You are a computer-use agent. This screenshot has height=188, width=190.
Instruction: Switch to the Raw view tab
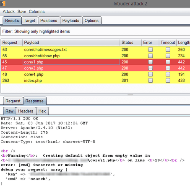(x=10, y=111)
